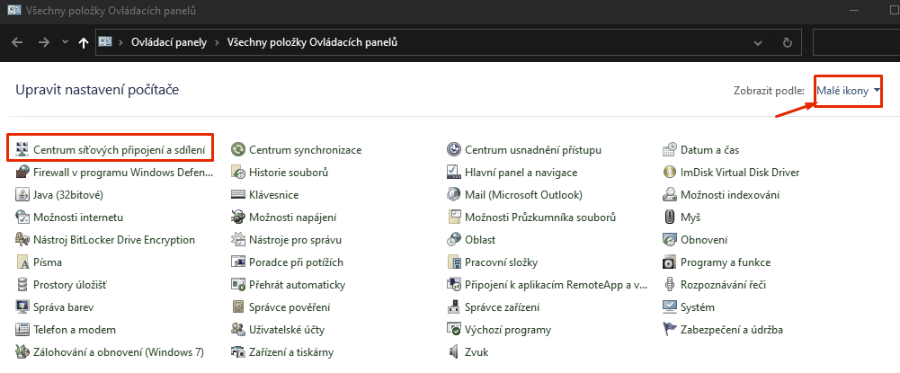The image size is (900, 373).
Task: Open the recent locations dropdown arrow
Action: 65,42
